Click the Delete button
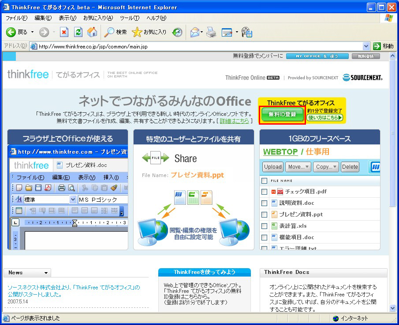 coord(350,167)
